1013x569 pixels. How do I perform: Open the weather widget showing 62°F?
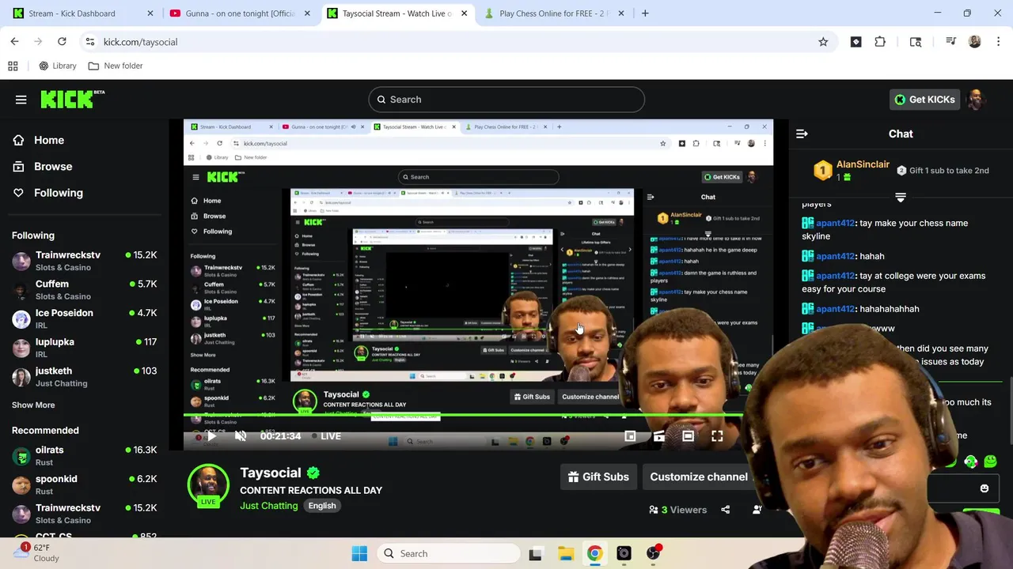point(36,552)
